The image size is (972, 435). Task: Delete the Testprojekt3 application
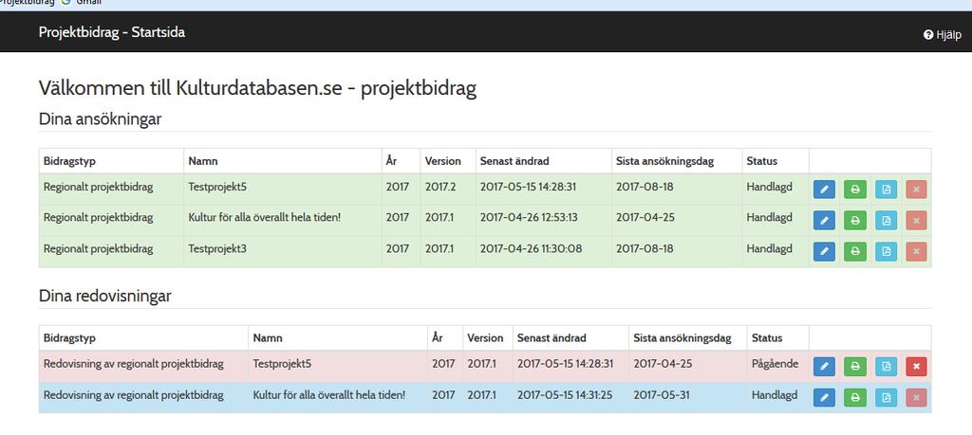(x=916, y=251)
